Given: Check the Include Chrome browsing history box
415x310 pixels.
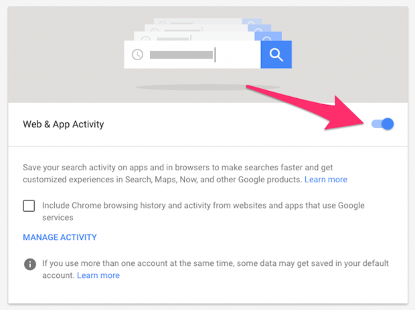Looking at the screenshot, I should [29, 206].
